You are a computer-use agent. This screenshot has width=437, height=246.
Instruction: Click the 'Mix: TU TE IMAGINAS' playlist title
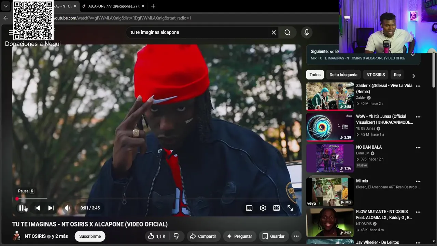point(358,58)
